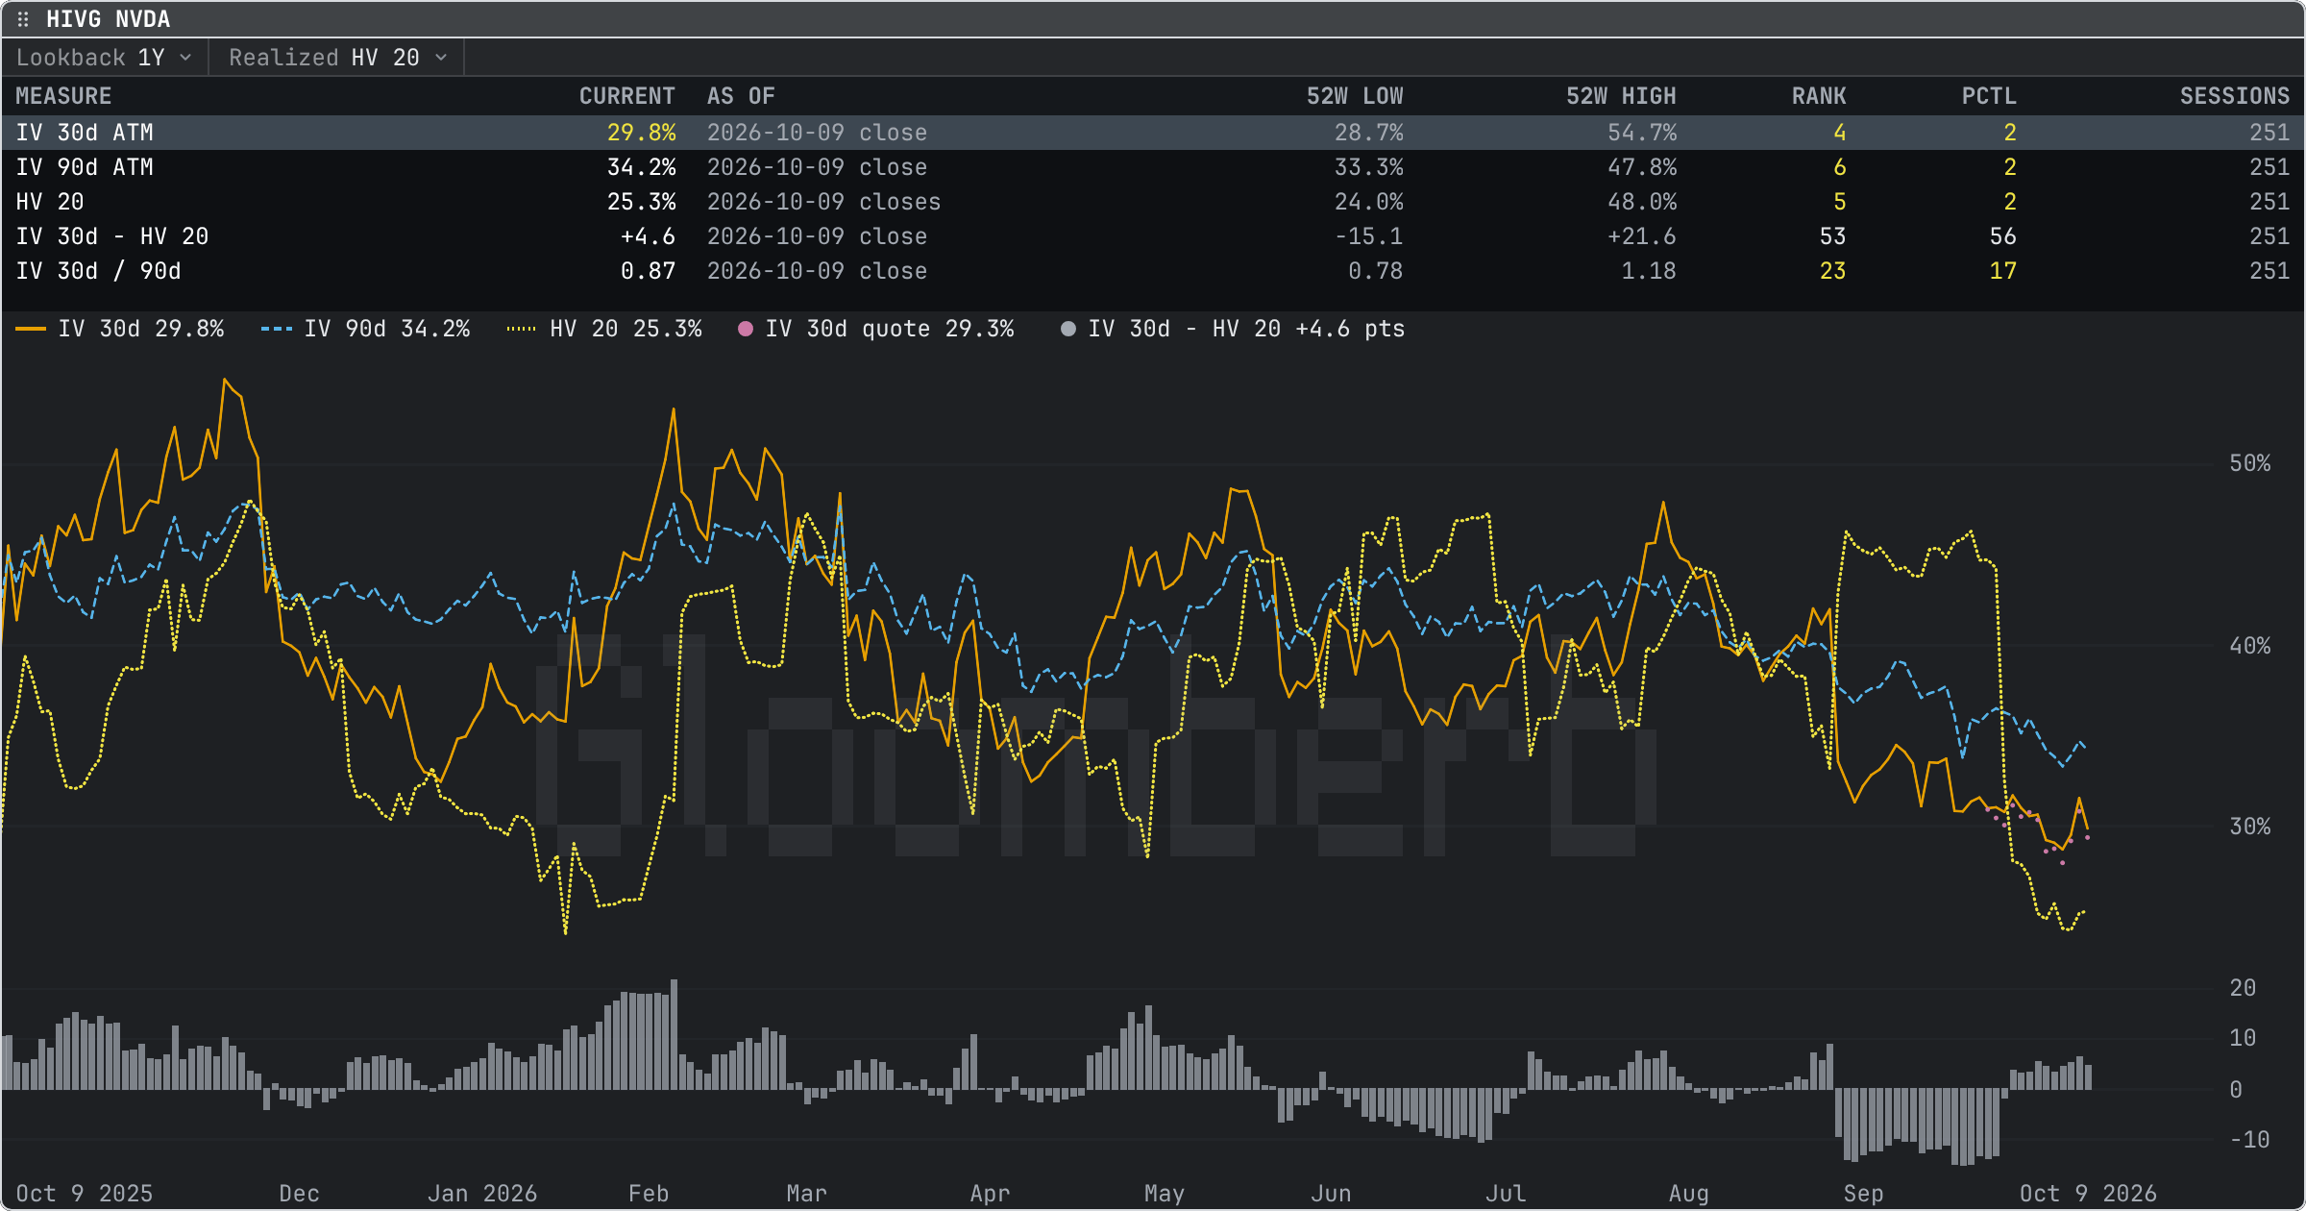Select the IV 30d ATM row
Screen dimensions: 2306x1211
1153,133
